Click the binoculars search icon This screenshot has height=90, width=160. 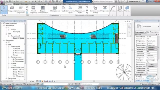(116, 1)
